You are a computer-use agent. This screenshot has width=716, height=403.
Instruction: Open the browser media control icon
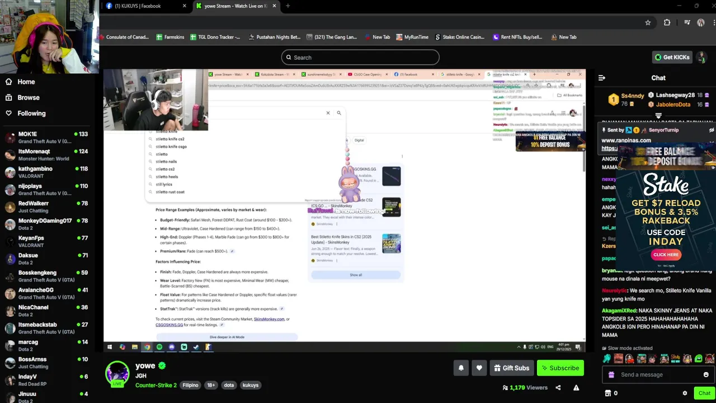(687, 22)
